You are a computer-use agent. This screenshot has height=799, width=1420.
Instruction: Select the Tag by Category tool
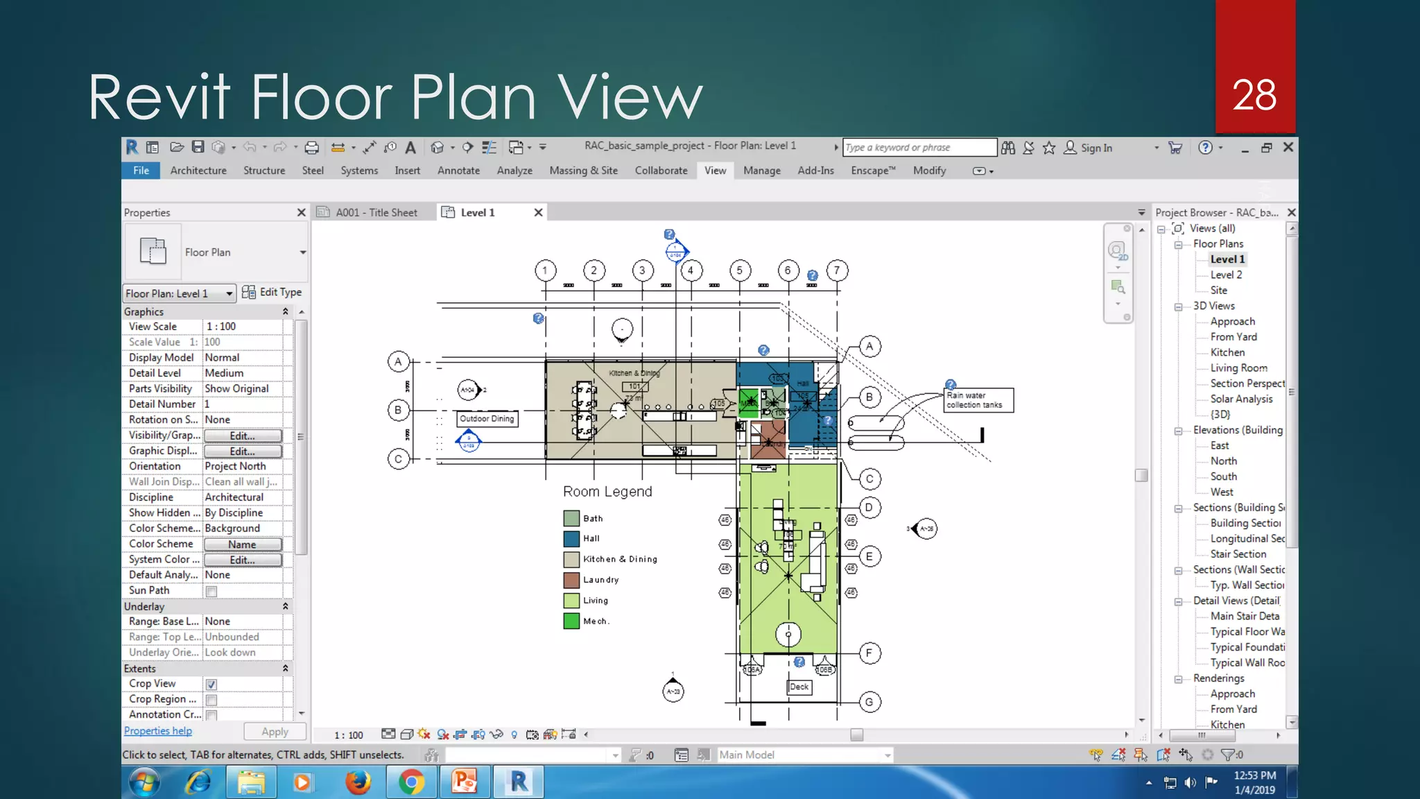click(390, 147)
